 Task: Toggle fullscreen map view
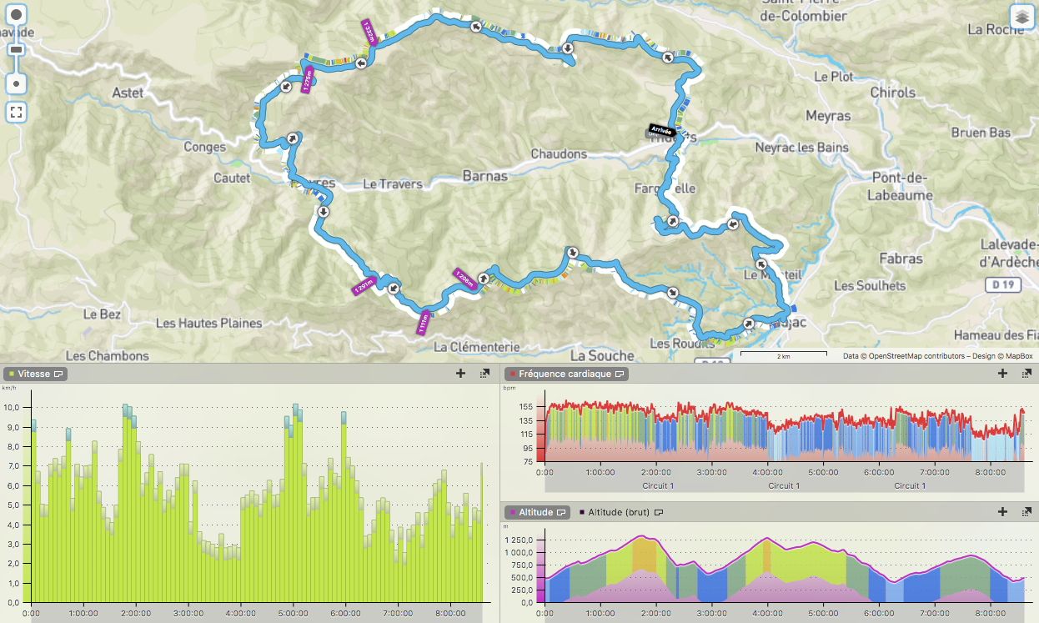tap(16, 112)
